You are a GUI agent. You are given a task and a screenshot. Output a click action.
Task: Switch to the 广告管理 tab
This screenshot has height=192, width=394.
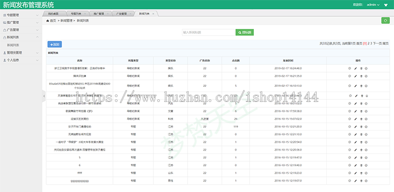[121, 14]
